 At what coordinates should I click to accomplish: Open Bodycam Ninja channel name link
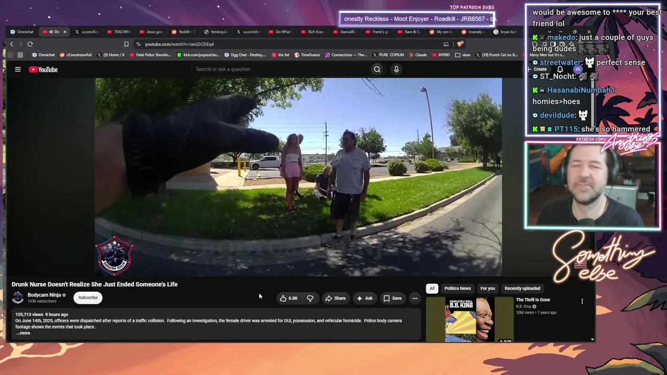(44, 295)
